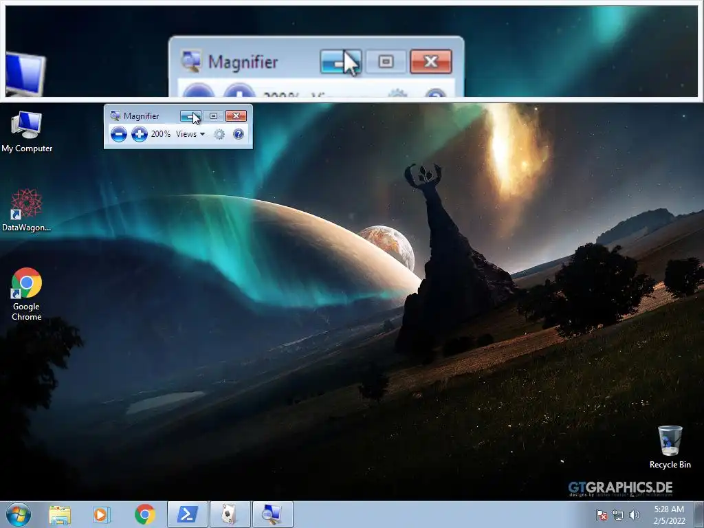704x528 pixels.
Task: Open Magnifier options gear icon
Action: pyautogui.click(x=219, y=134)
